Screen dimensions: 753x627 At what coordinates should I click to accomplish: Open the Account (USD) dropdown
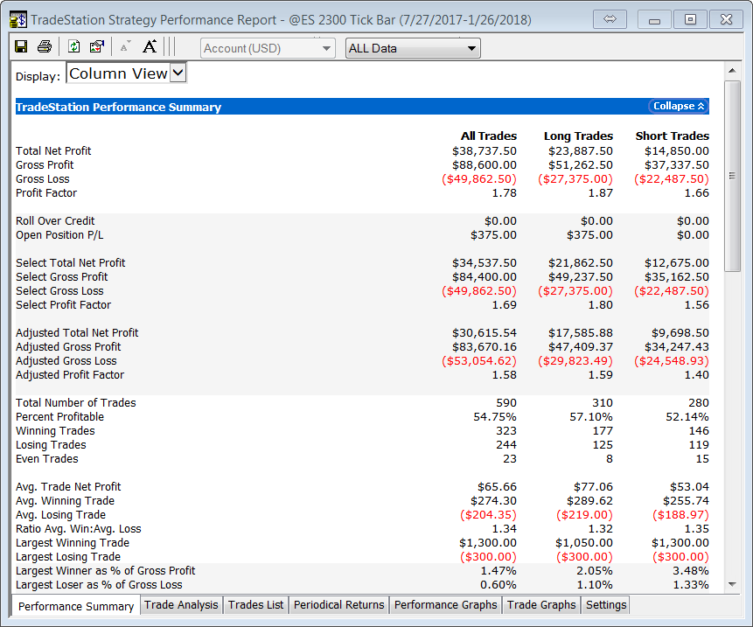[267, 48]
